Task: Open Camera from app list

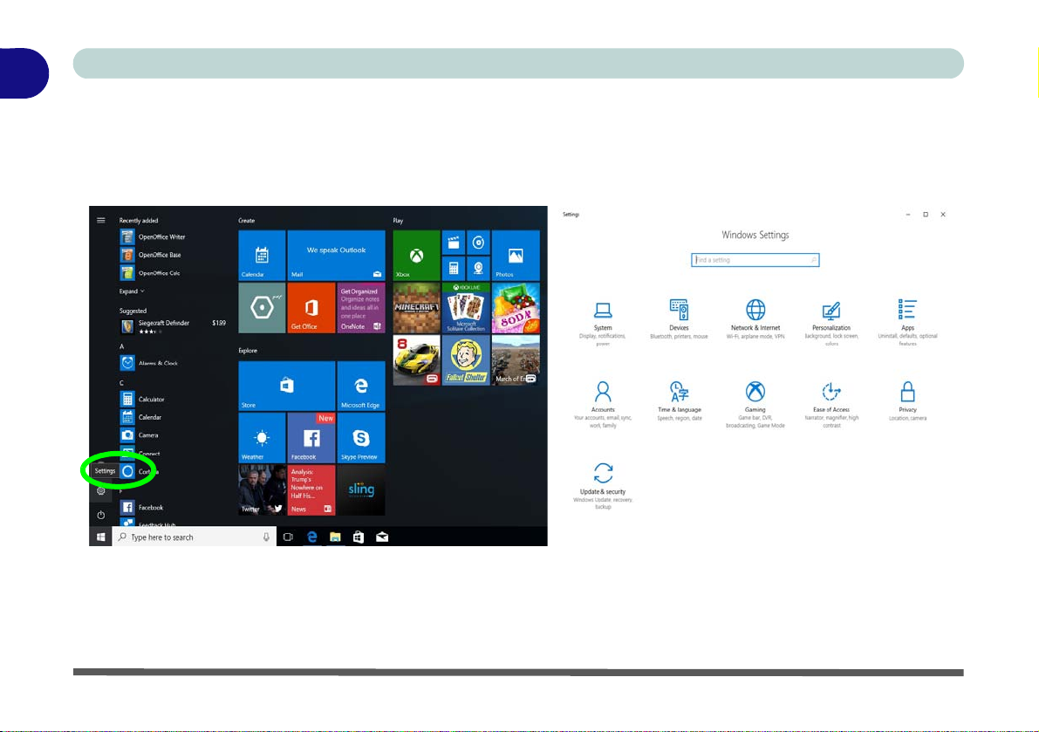Action: 140,434
